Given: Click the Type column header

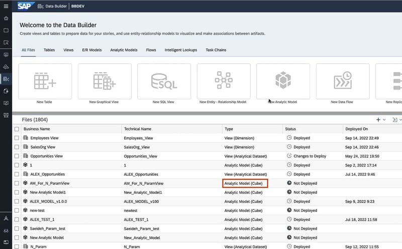Looking at the screenshot, I should (x=252, y=129).
